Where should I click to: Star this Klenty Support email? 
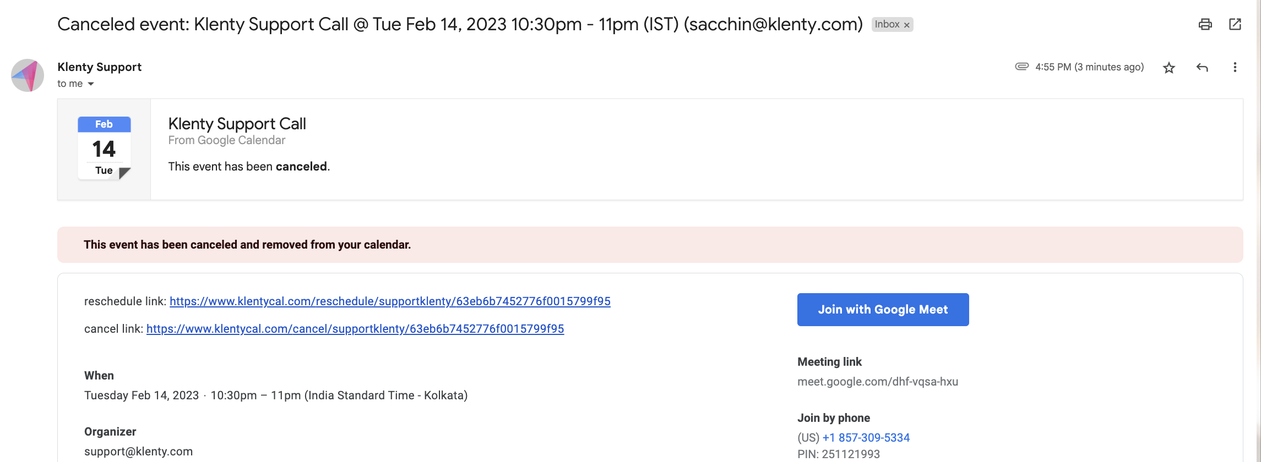[1168, 68]
